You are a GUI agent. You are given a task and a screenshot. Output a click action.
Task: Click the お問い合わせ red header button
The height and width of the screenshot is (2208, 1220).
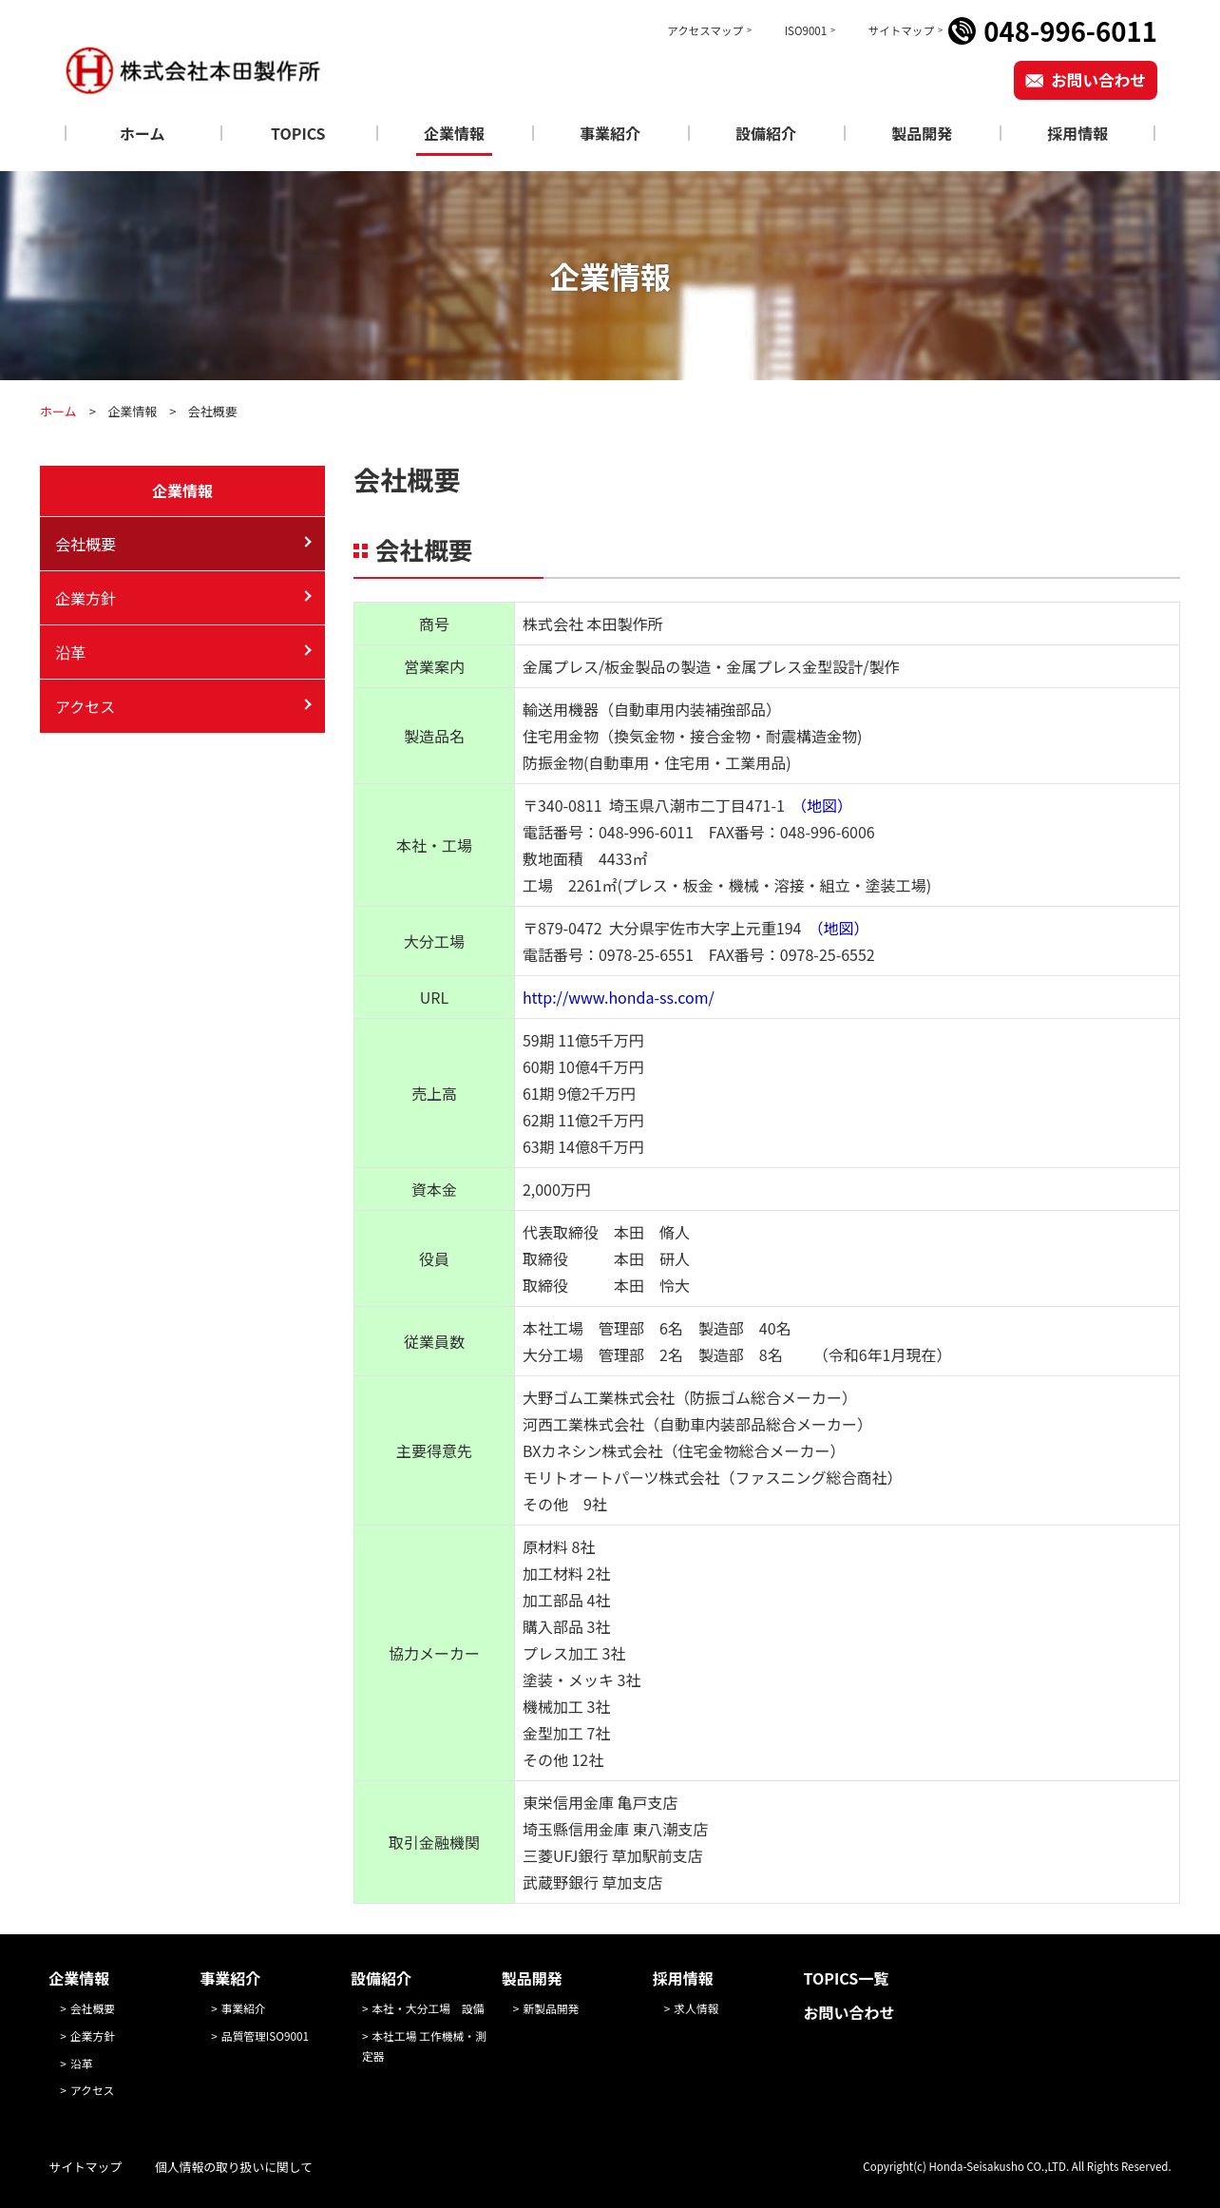[1085, 81]
